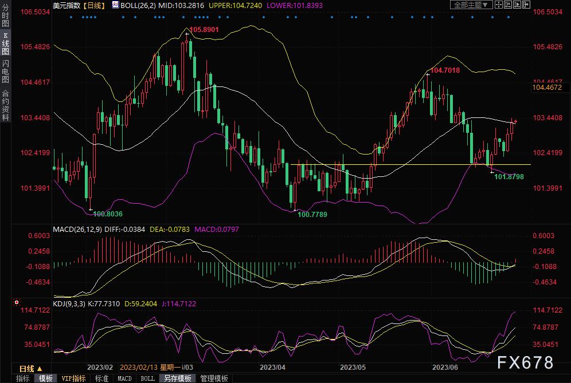Apply the MACD template
Screen dimensions: 571x383
pyautogui.click(x=124, y=378)
